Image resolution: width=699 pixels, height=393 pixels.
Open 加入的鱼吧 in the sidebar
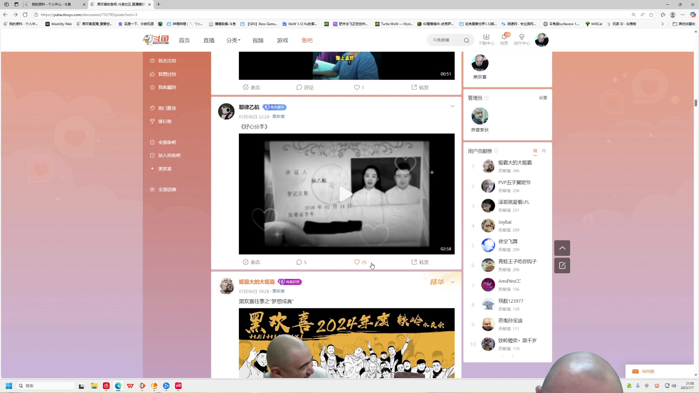[165, 155]
